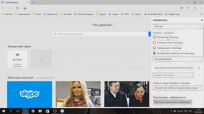Screen dimensions: 204x114
Task: Open Task View on the taskbar
Action: [x=18, y=111]
